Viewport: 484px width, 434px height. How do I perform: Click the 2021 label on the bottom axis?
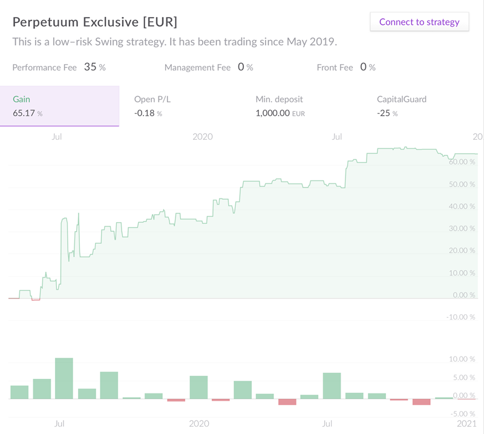(466, 423)
